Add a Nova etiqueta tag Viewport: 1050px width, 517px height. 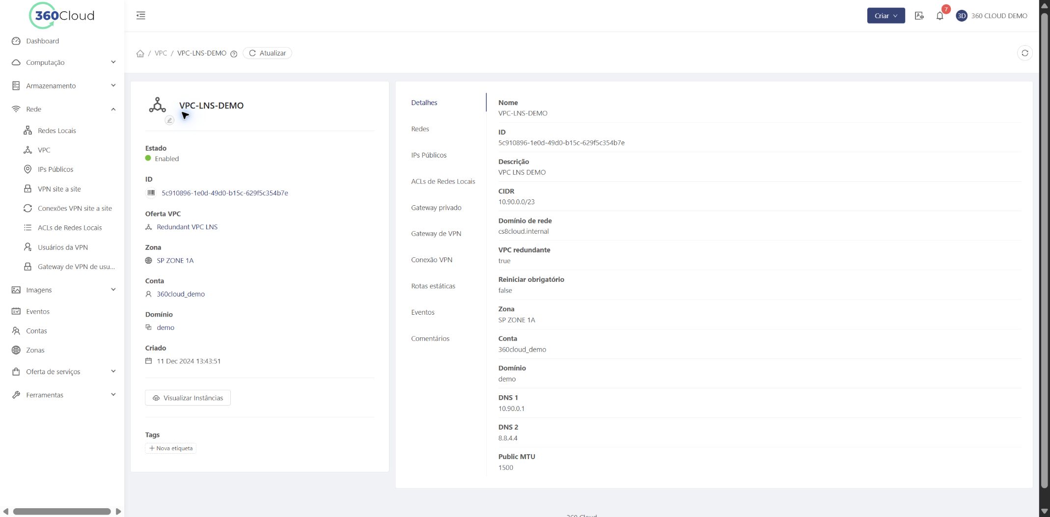(x=170, y=448)
